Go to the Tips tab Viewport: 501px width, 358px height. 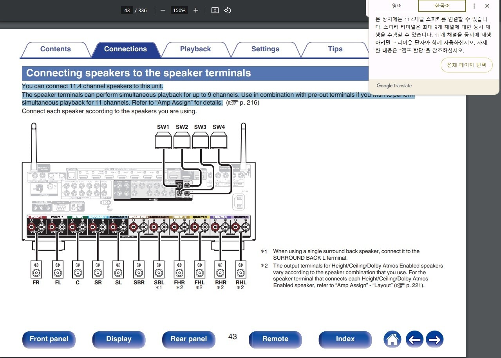click(335, 49)
